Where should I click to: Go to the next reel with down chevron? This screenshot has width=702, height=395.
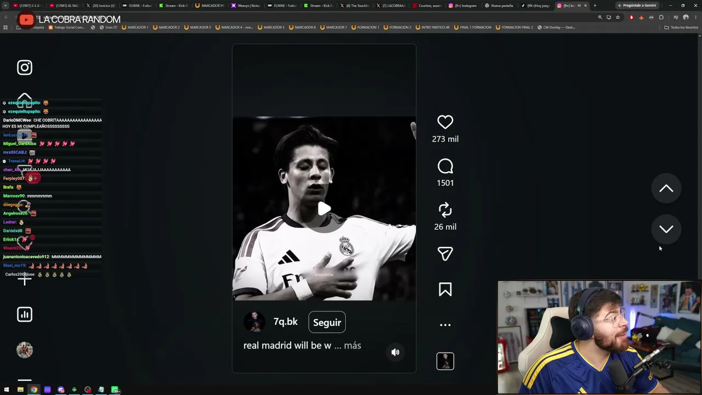[x=666, y=229]
